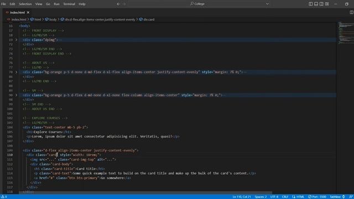Click the FRONT DISPLAY END comment
This screenshot has height=199, width=354.
(x=46, y=54)
